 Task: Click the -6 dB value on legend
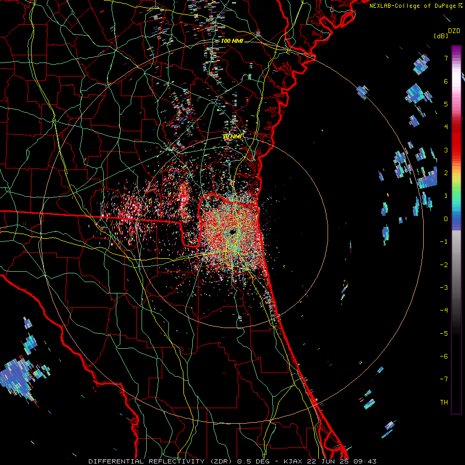[x=444, y=356]
